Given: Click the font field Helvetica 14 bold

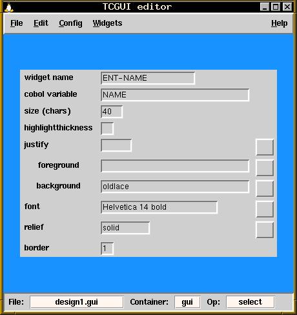Looking at the screenshot, I should click(x=159, y=207).
